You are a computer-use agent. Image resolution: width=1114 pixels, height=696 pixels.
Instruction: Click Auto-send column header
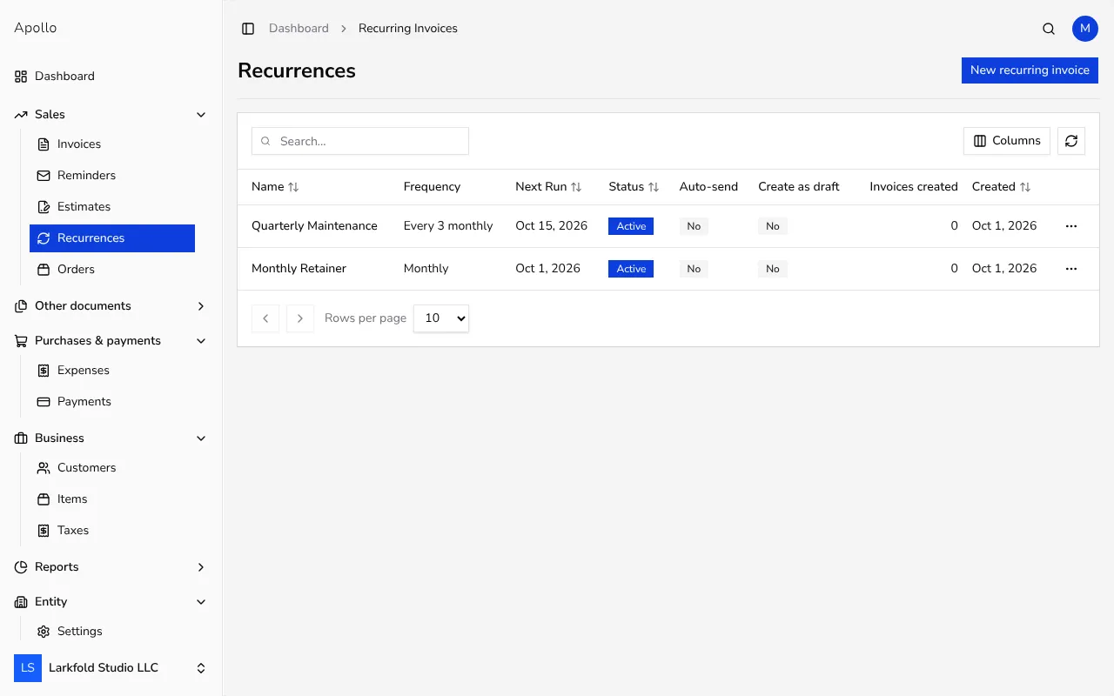(x=708, y=187)
